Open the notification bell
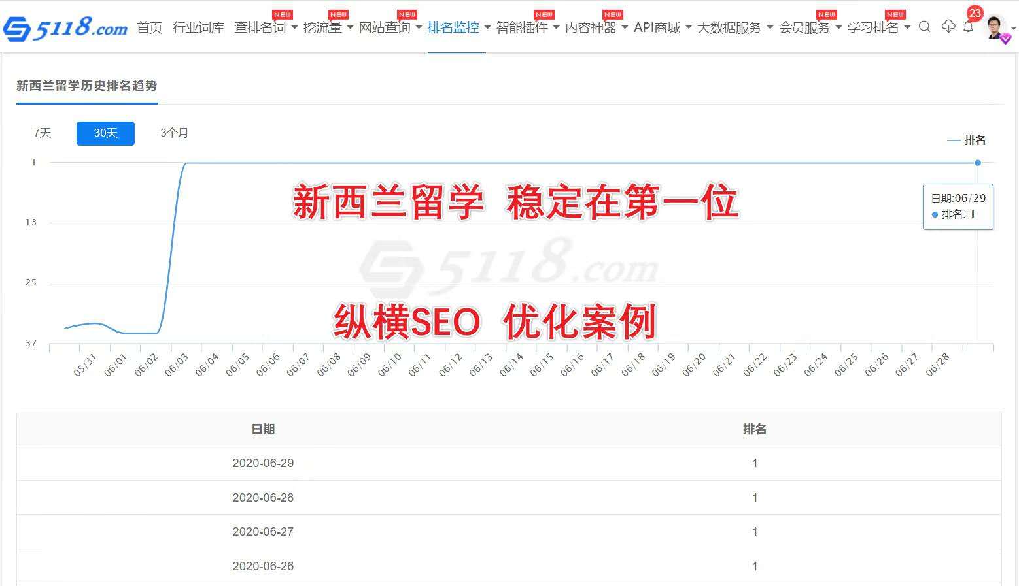 [969, 27]
